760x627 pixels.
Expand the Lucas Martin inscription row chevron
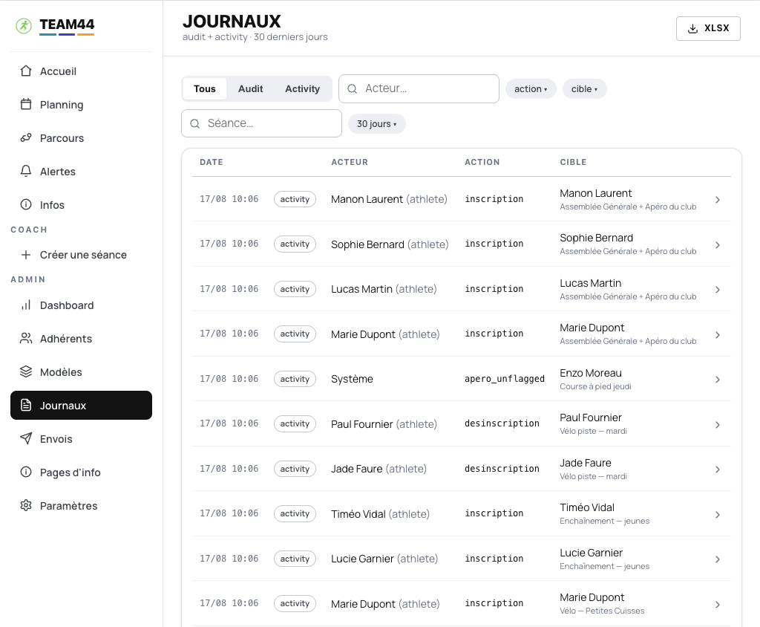click(x=718, y=290)
